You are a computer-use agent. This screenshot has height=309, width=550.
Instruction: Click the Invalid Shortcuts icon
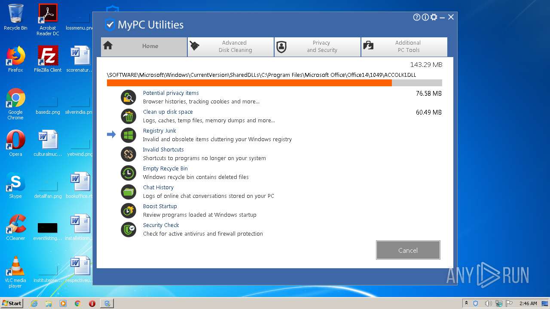coord(128,154)
